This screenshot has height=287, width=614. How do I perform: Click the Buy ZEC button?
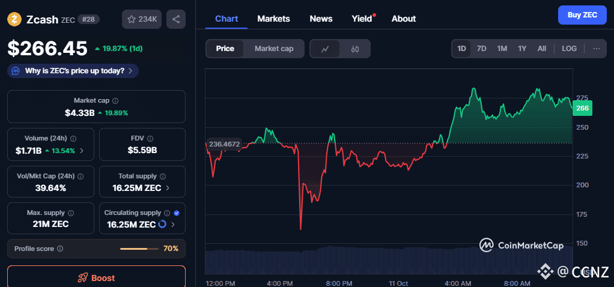tap(582, 15)
